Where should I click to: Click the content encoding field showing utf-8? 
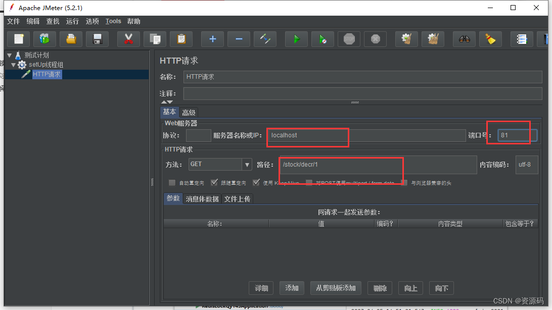tap(527, 165)
